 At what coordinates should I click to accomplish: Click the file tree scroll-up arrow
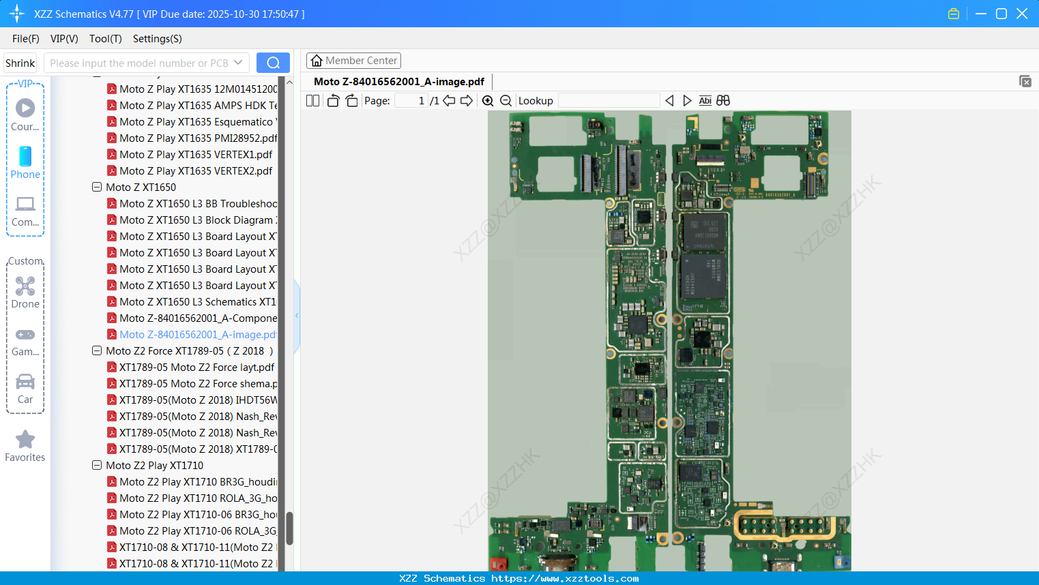pos(289,82)
